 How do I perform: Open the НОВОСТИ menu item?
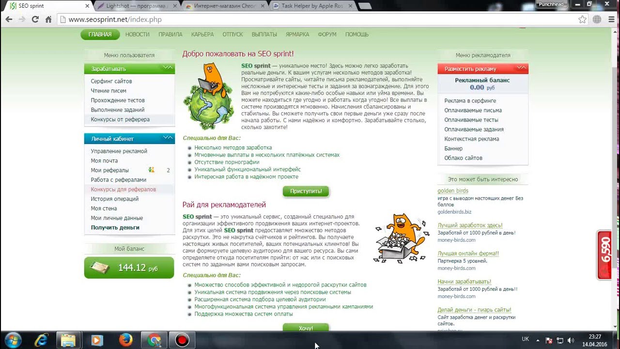click(137, 34)
